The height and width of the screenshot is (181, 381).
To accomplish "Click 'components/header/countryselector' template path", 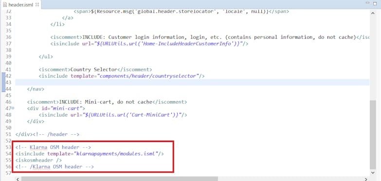I will click(x=148, y=76).
